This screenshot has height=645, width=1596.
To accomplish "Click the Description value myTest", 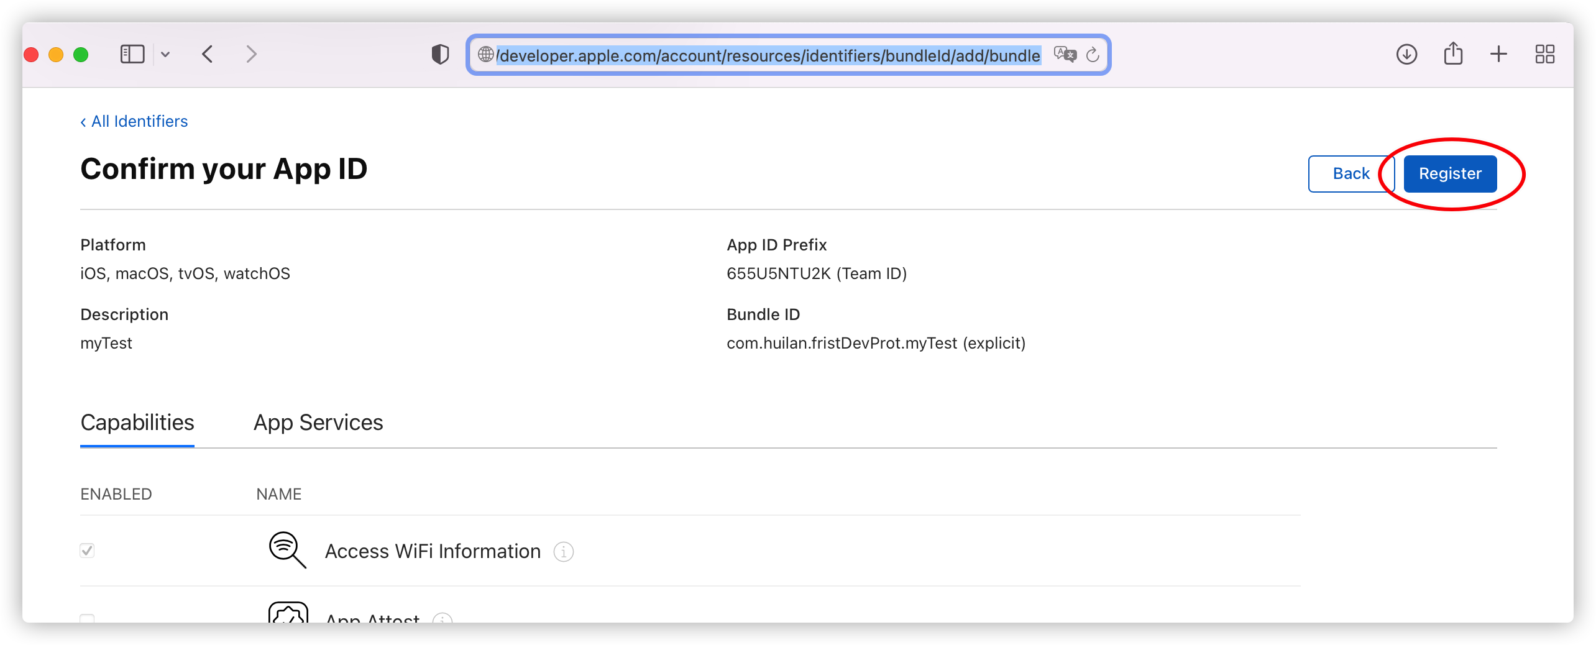I will pos(106,343).
